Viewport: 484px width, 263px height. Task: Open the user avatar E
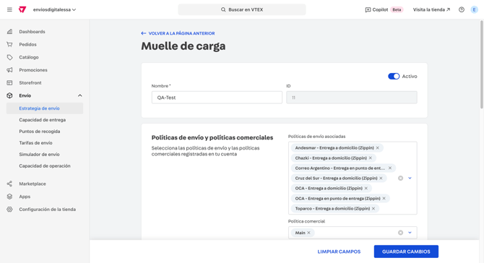(474, 9)
